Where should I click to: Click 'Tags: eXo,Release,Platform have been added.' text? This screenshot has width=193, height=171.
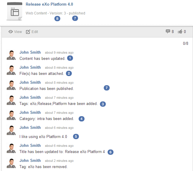click(x=59, y=103)
